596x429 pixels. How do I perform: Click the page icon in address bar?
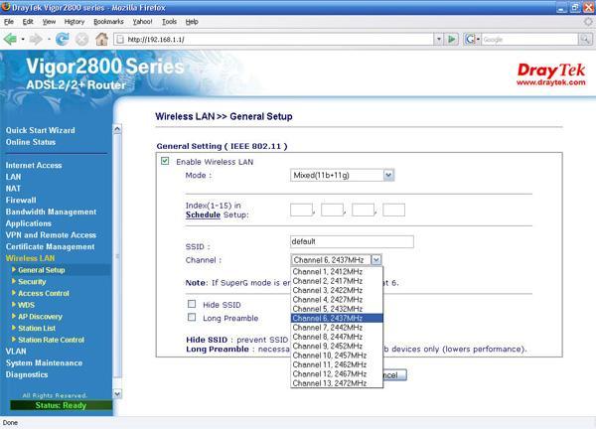[120, 39]
